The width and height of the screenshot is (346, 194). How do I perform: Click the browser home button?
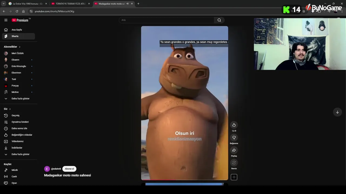point(23,11)
